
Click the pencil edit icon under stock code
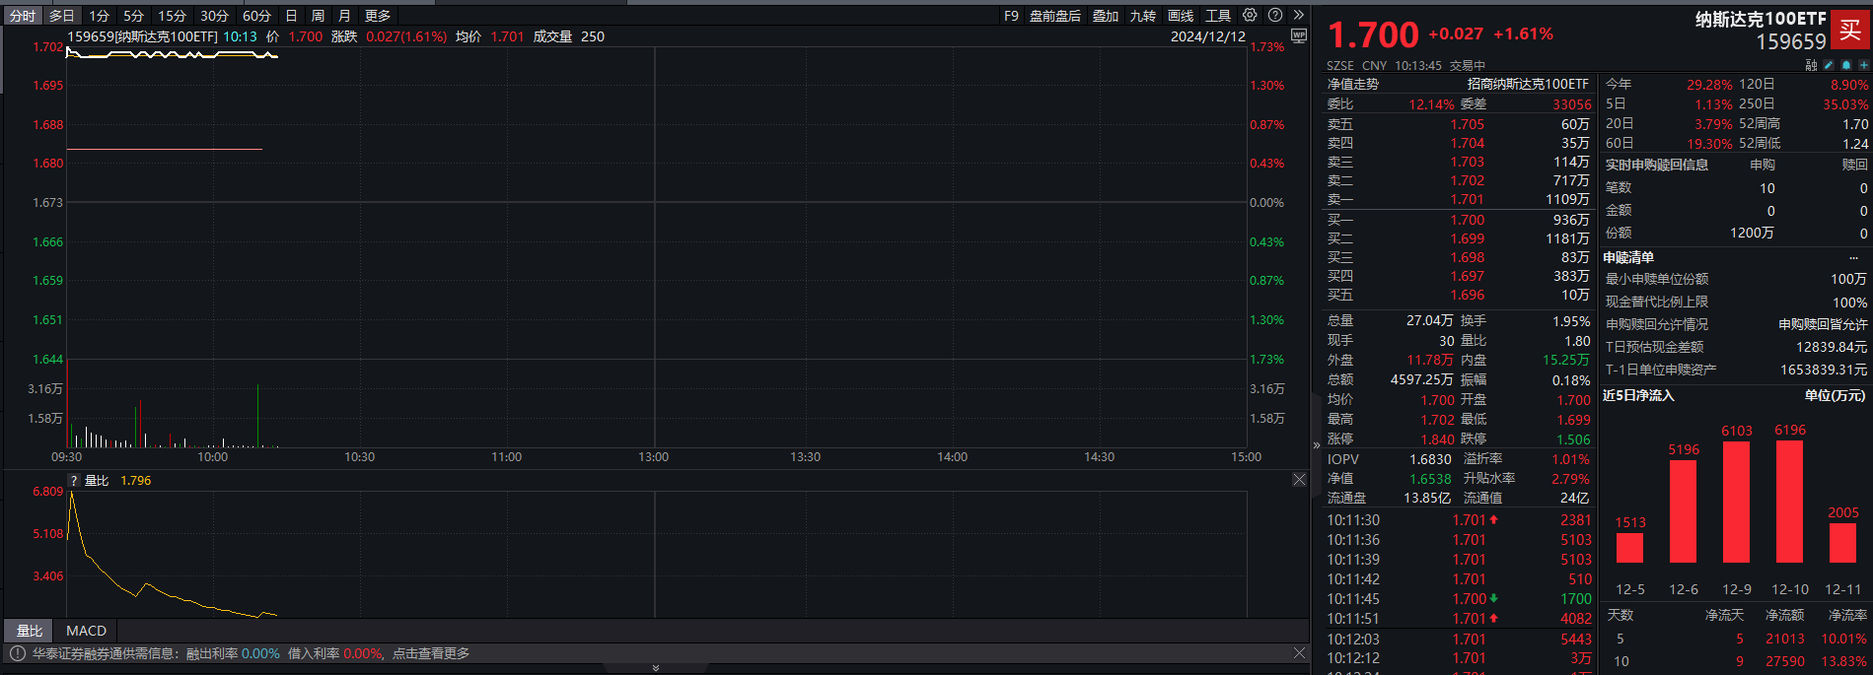1829,65
